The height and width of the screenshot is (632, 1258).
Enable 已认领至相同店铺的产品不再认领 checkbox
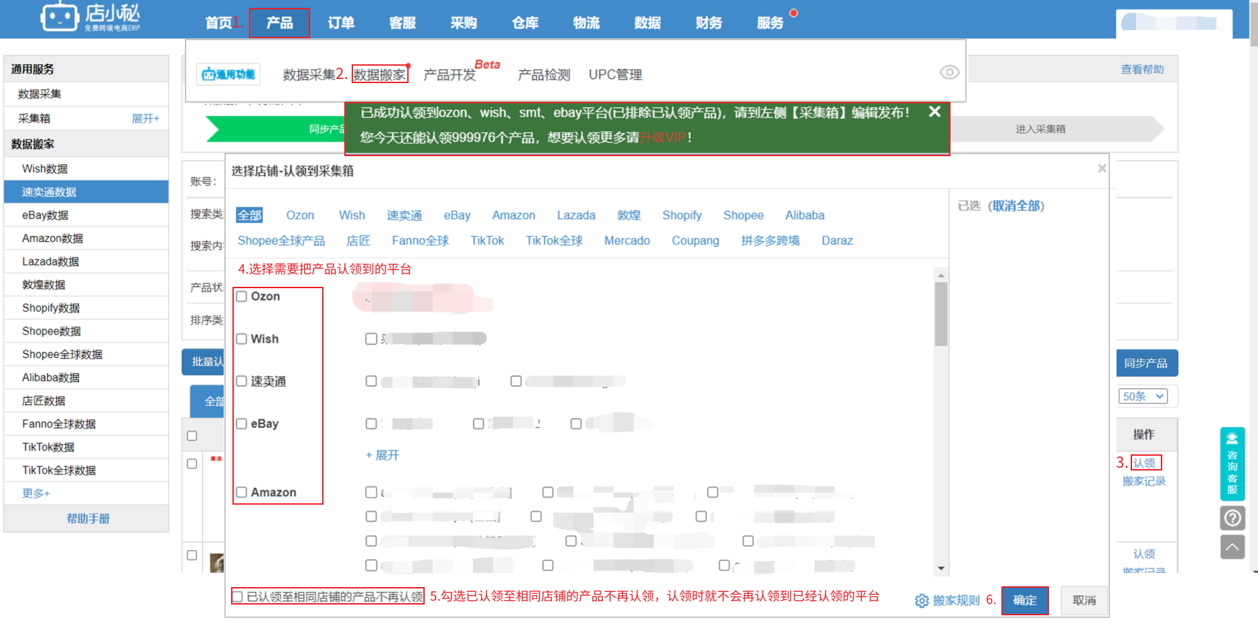point(238,596)
